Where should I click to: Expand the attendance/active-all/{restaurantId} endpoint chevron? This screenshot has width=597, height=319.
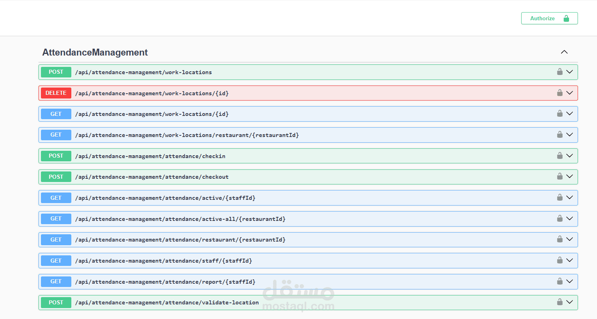pos(569,218)
